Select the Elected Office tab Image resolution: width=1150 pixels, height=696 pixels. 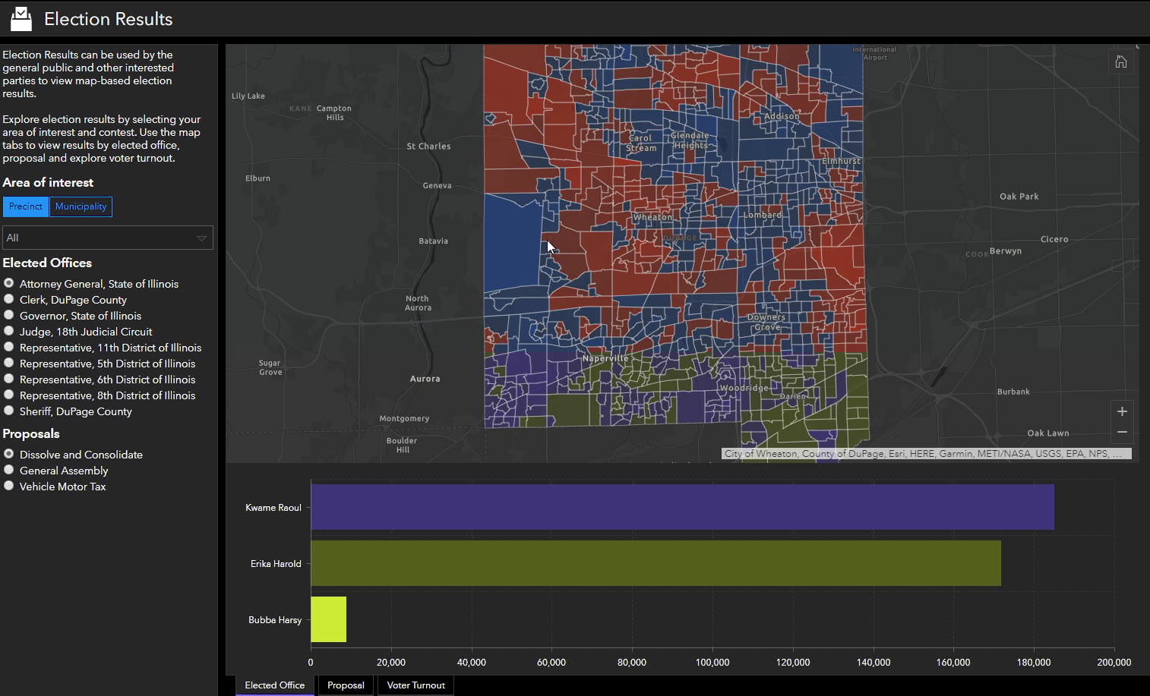(273, 685)
